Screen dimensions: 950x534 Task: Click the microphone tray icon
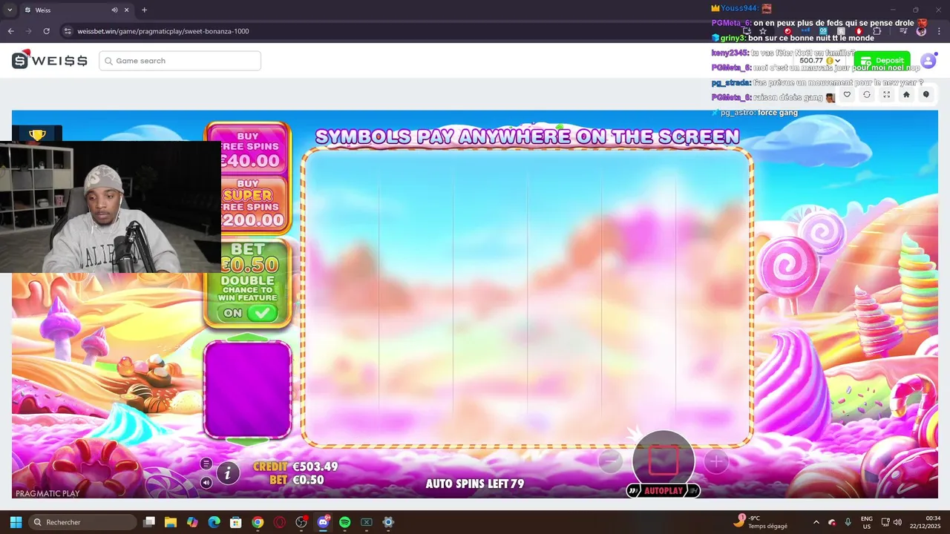coord(848,522)
